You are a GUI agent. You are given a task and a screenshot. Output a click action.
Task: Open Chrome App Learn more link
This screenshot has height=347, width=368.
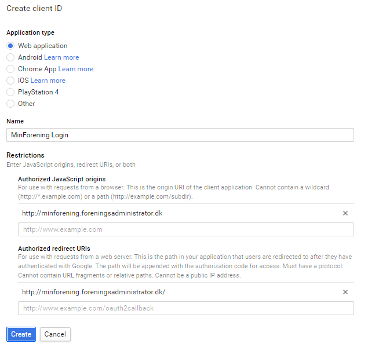point(75,69)
